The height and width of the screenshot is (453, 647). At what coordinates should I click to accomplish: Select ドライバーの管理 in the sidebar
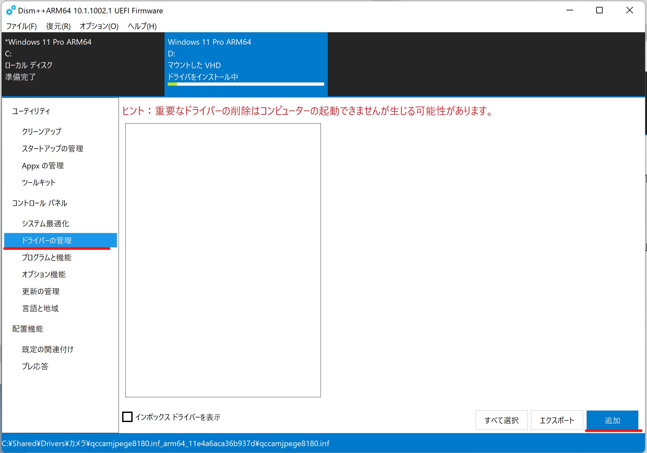click(61, 241)
